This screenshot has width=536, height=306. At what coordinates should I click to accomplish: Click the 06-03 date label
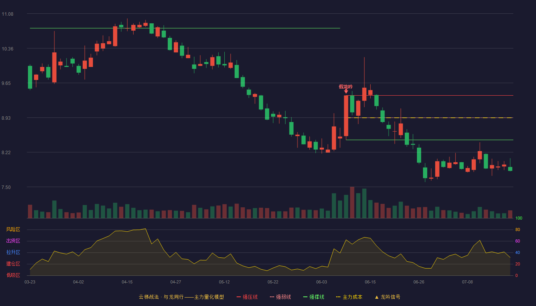[322, 282]
